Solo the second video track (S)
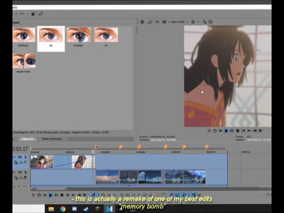 coord(26,172)
